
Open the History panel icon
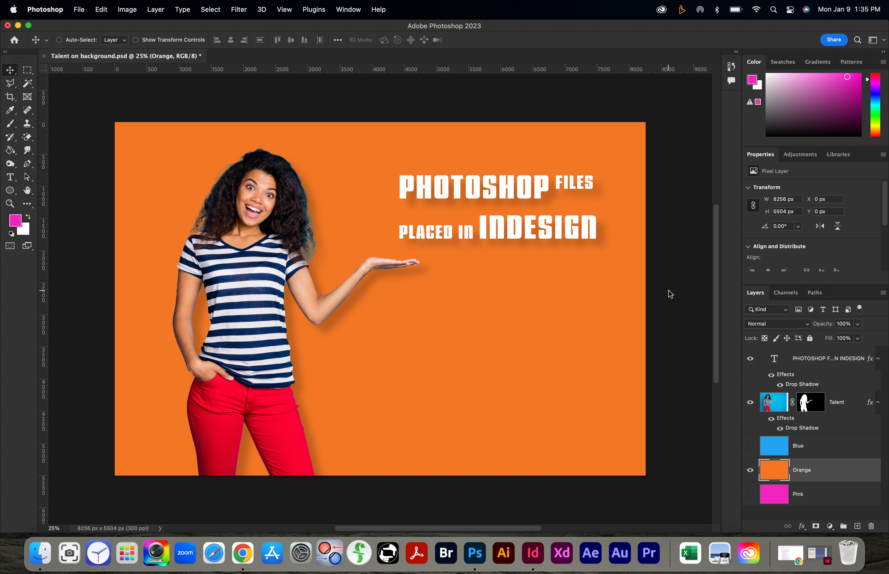[x=731, y=66]
